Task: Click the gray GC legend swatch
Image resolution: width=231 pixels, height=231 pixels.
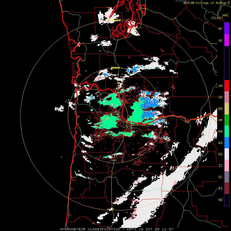Action: [x=227, y=177]
